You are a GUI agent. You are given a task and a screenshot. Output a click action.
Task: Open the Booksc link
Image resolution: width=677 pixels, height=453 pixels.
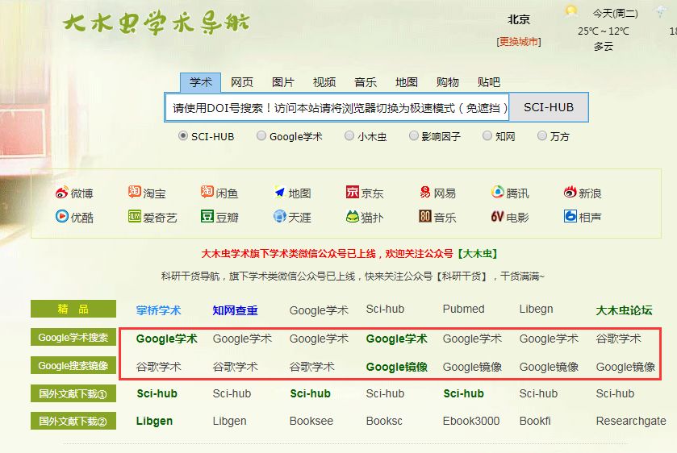384,421
